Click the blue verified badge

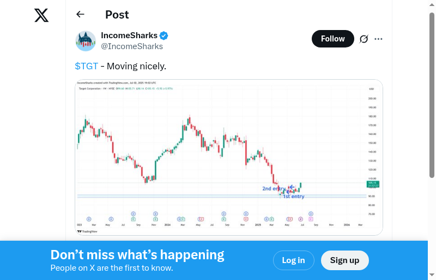(163, 36)
